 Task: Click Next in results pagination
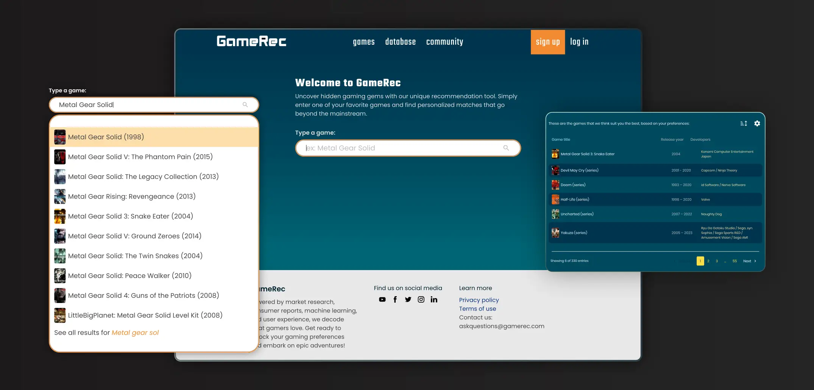pos(749,261)
